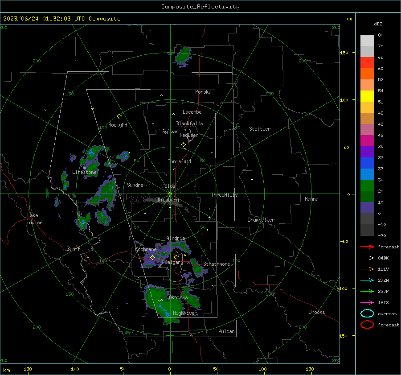Select the Cochrane label
This screenshot has width=401, height=375.
click(x=146, y=249)
